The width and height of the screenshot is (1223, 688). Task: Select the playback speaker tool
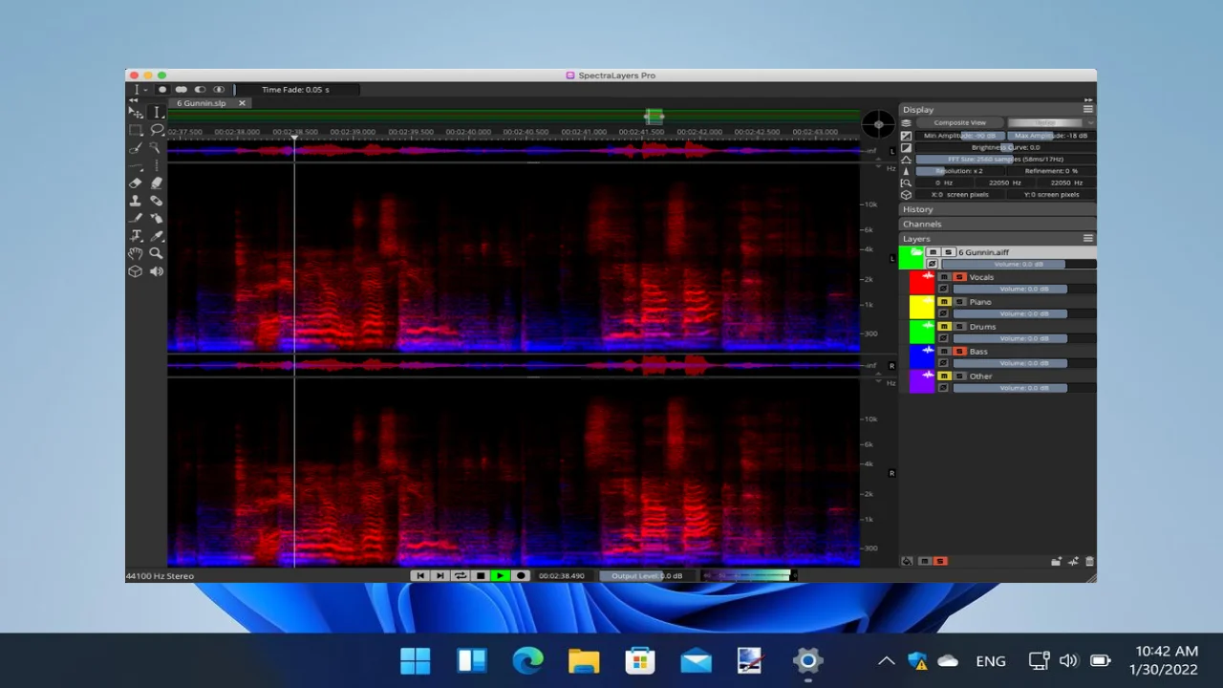(157, 271)
